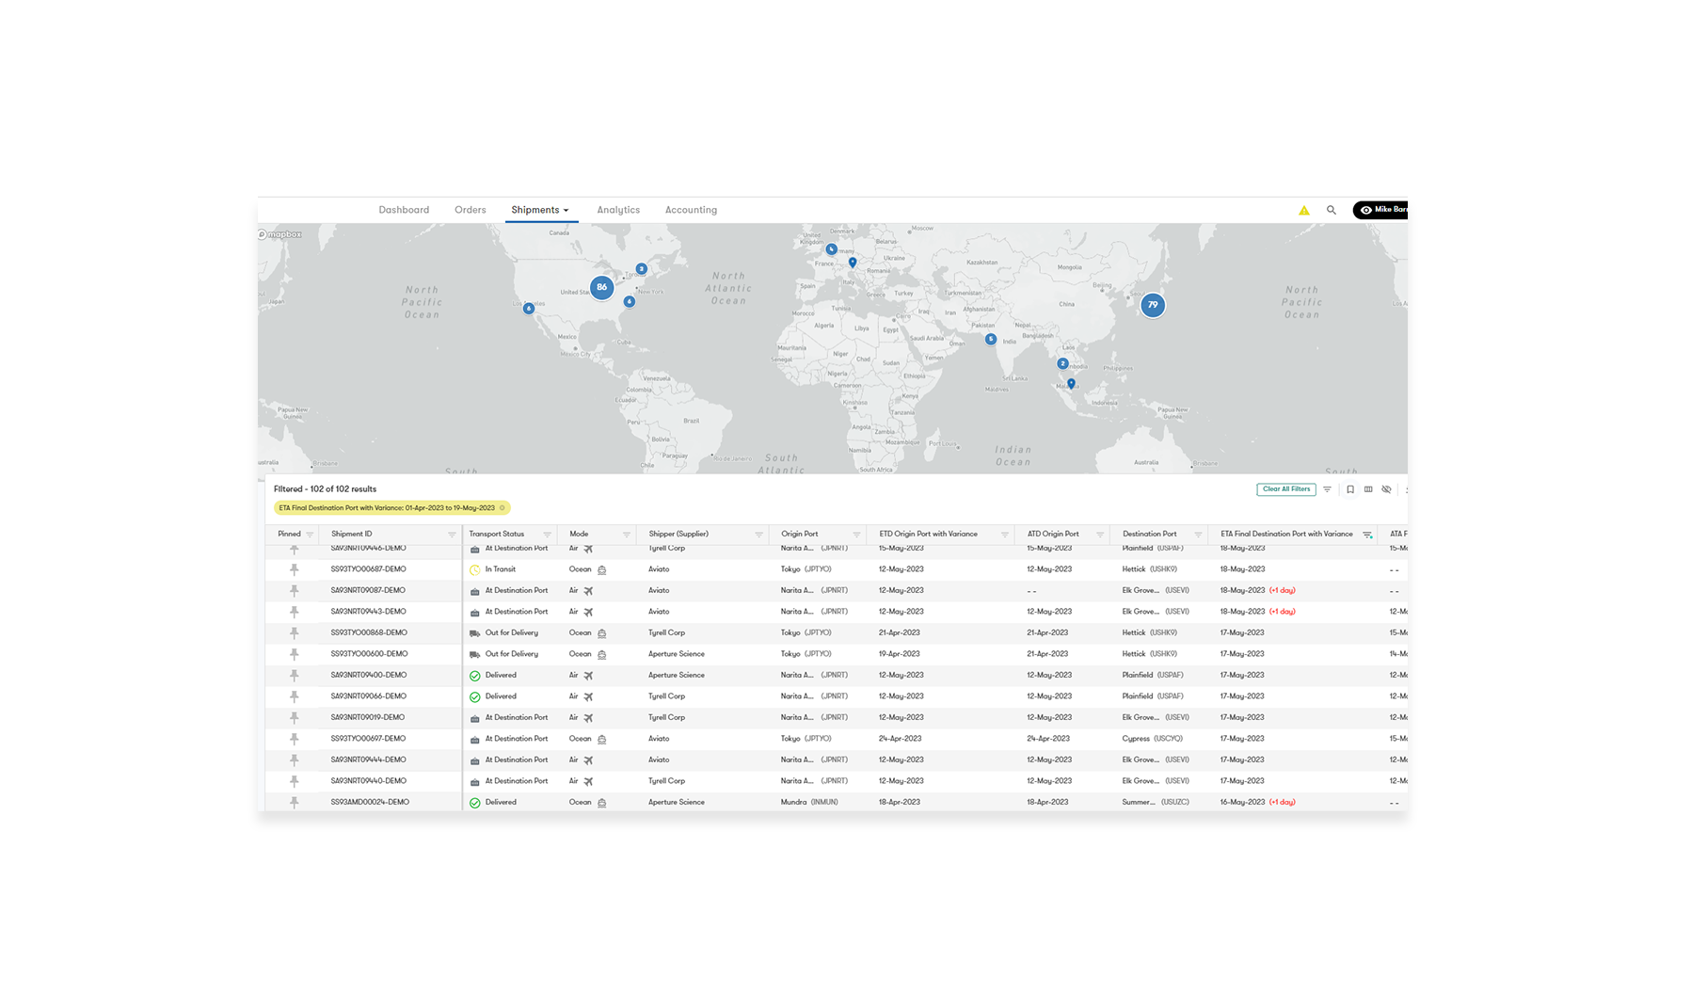Open the Shipments dropdown menu
Screen dimensions: 1707x1007
point(540,210)
